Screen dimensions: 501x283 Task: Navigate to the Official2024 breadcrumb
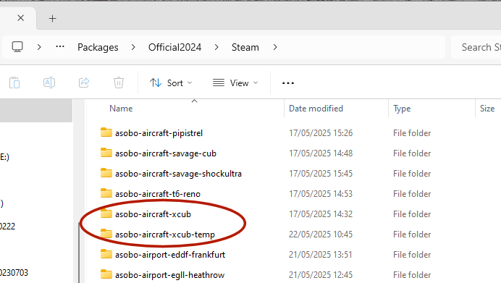[x=174, y=47]
